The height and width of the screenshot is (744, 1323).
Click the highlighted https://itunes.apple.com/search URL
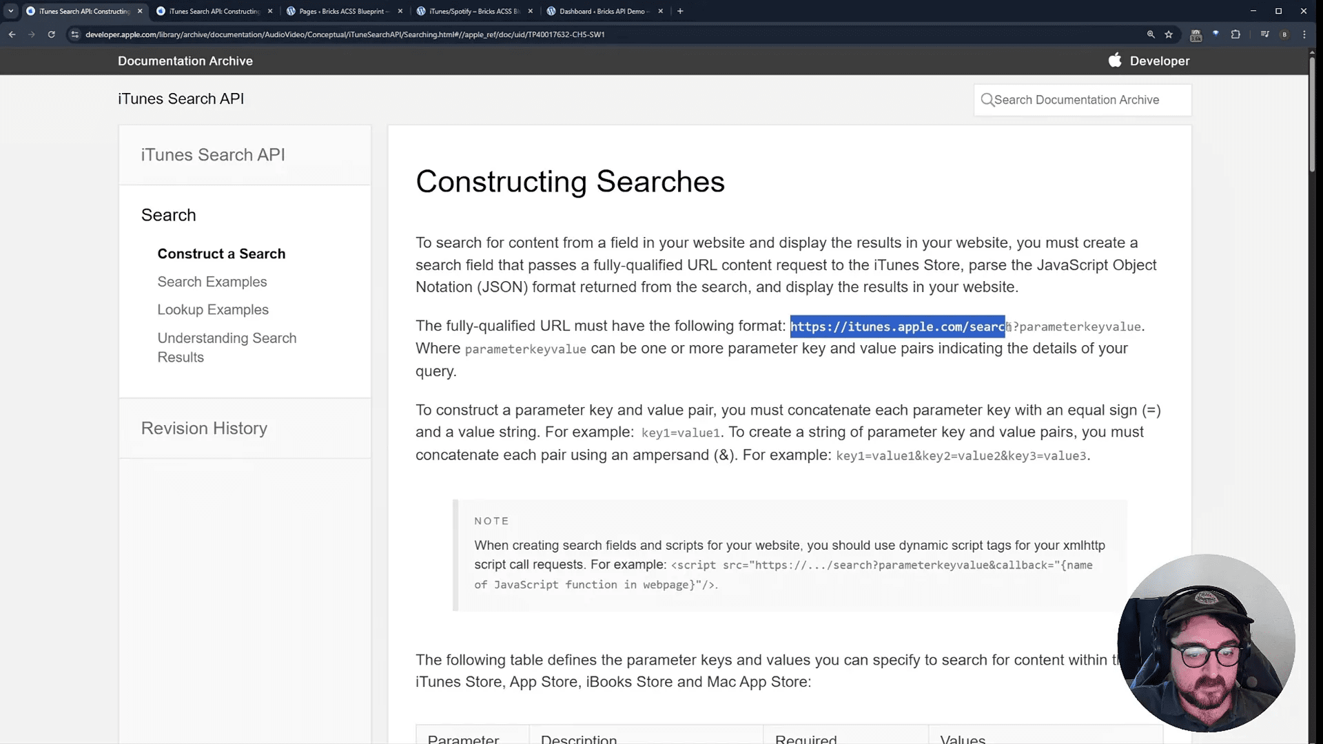[897, 327]
